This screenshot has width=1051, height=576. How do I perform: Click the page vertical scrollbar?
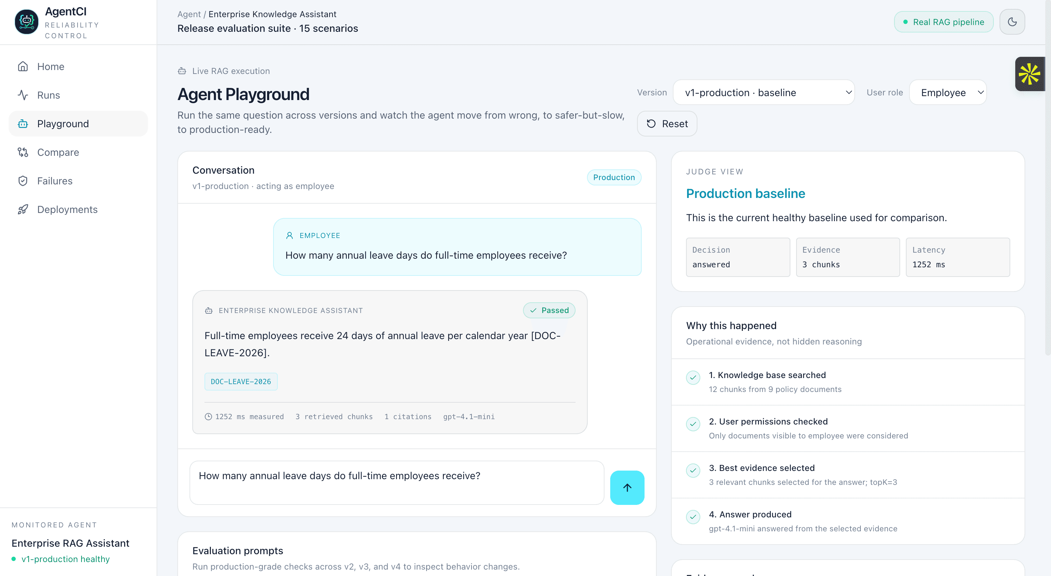1048,178
